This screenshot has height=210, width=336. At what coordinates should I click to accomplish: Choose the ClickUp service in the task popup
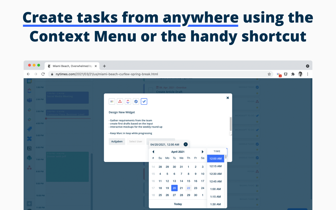click(128, 101)
